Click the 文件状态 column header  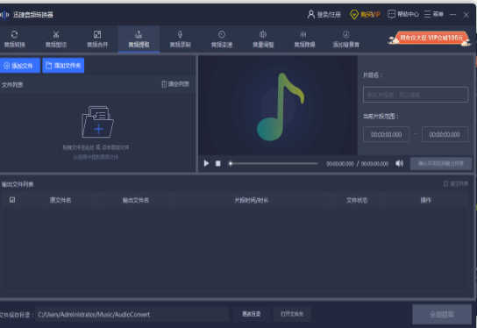pos(357,200)
